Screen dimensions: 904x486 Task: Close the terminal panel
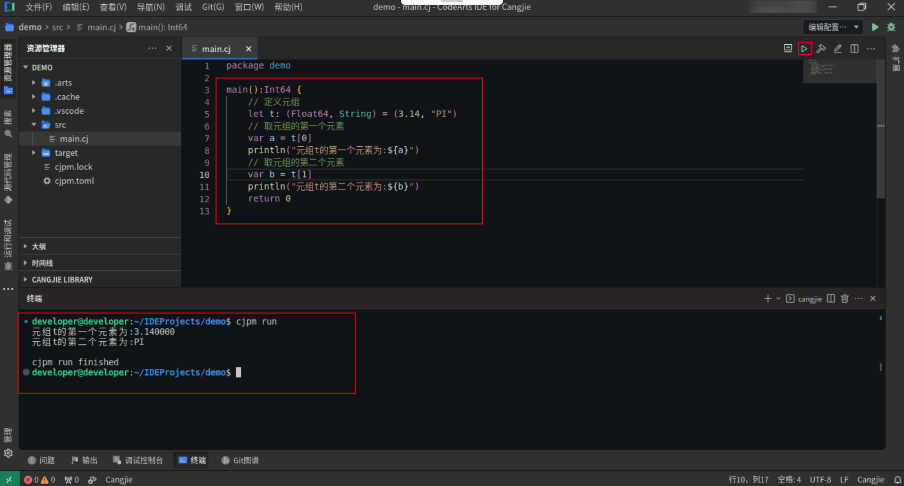873,299
